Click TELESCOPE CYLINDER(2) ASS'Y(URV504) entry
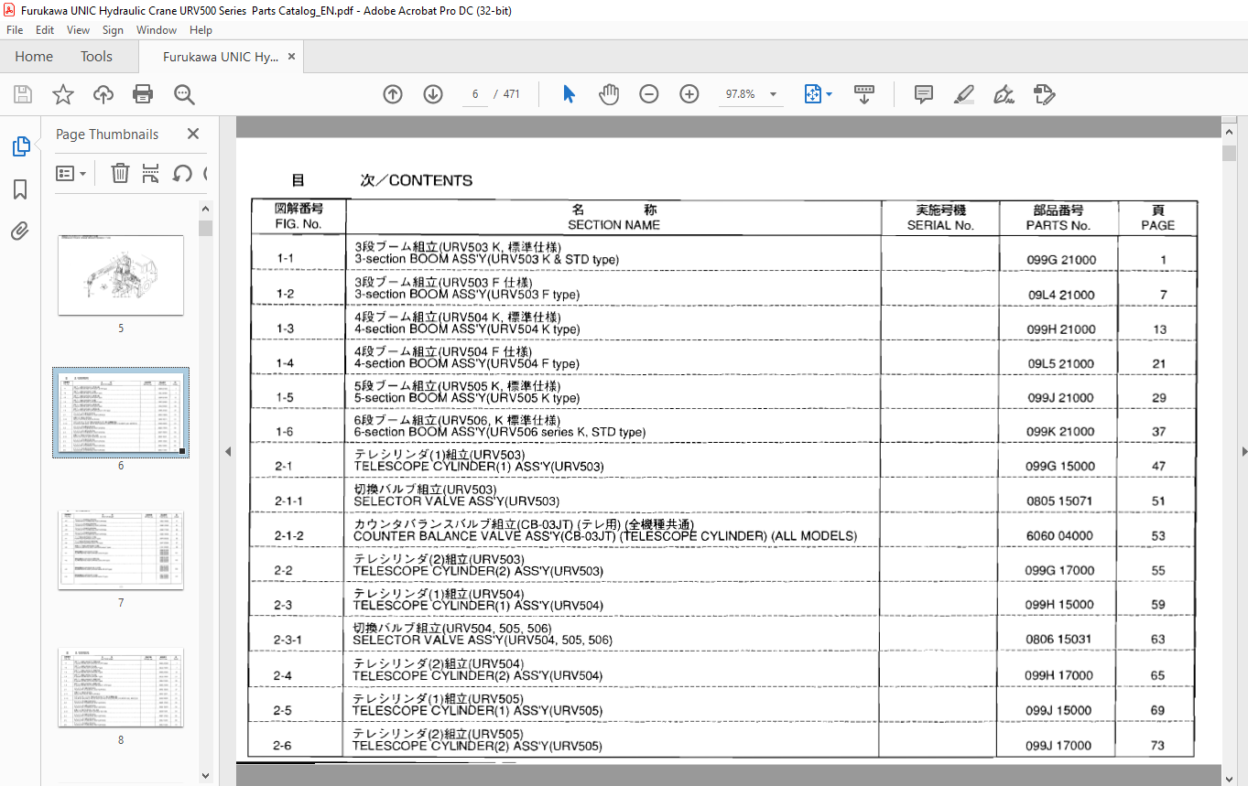1248x786 pixels. [x=478, y=676]
